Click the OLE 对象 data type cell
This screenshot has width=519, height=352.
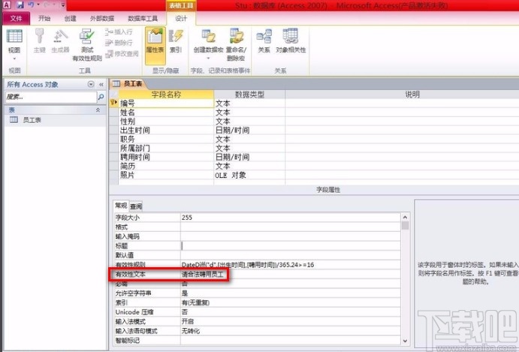click(x=249, y=175)
